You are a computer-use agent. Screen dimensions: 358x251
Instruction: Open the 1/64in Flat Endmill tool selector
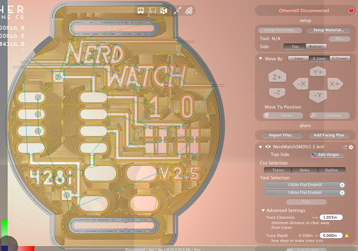[304, 193]
